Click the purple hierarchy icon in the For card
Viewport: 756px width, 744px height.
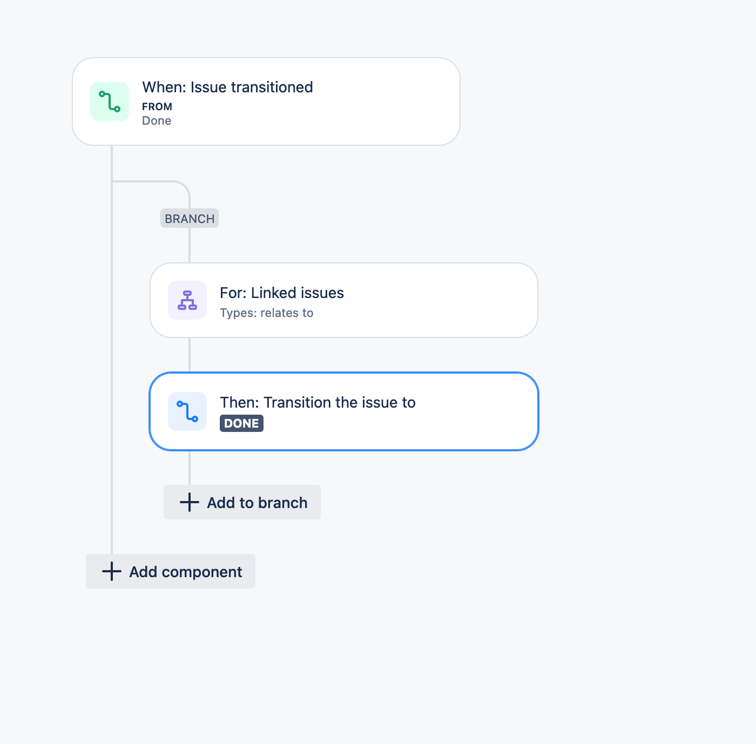187,300
